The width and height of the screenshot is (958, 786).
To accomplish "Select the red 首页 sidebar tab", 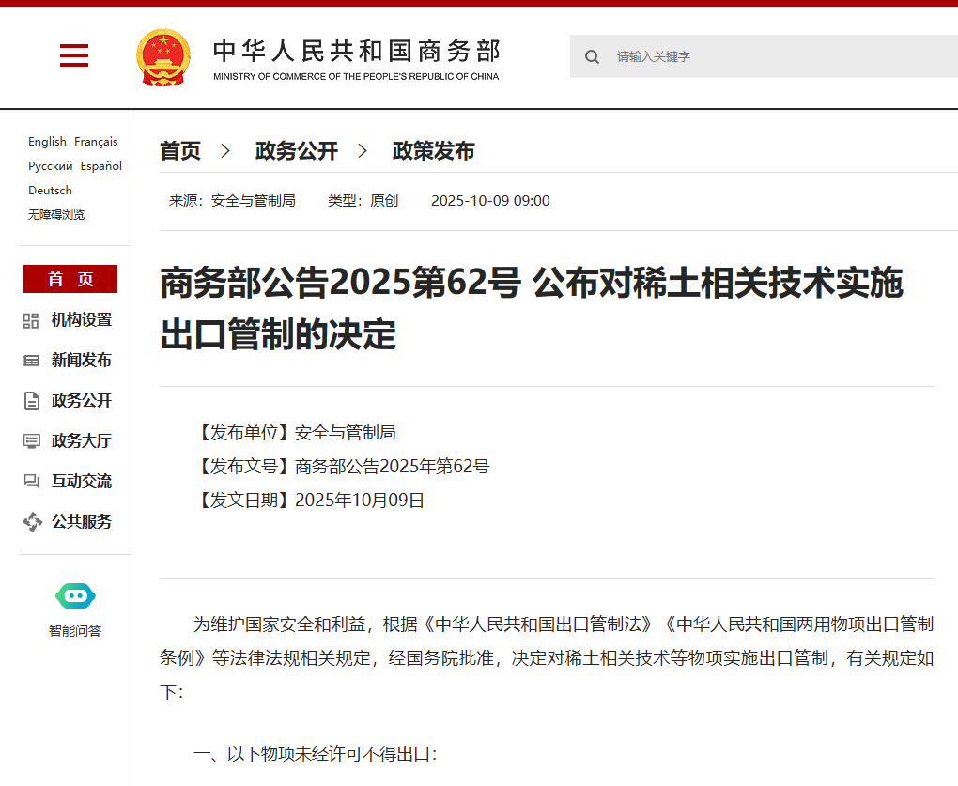I will (x=70, y=279).
